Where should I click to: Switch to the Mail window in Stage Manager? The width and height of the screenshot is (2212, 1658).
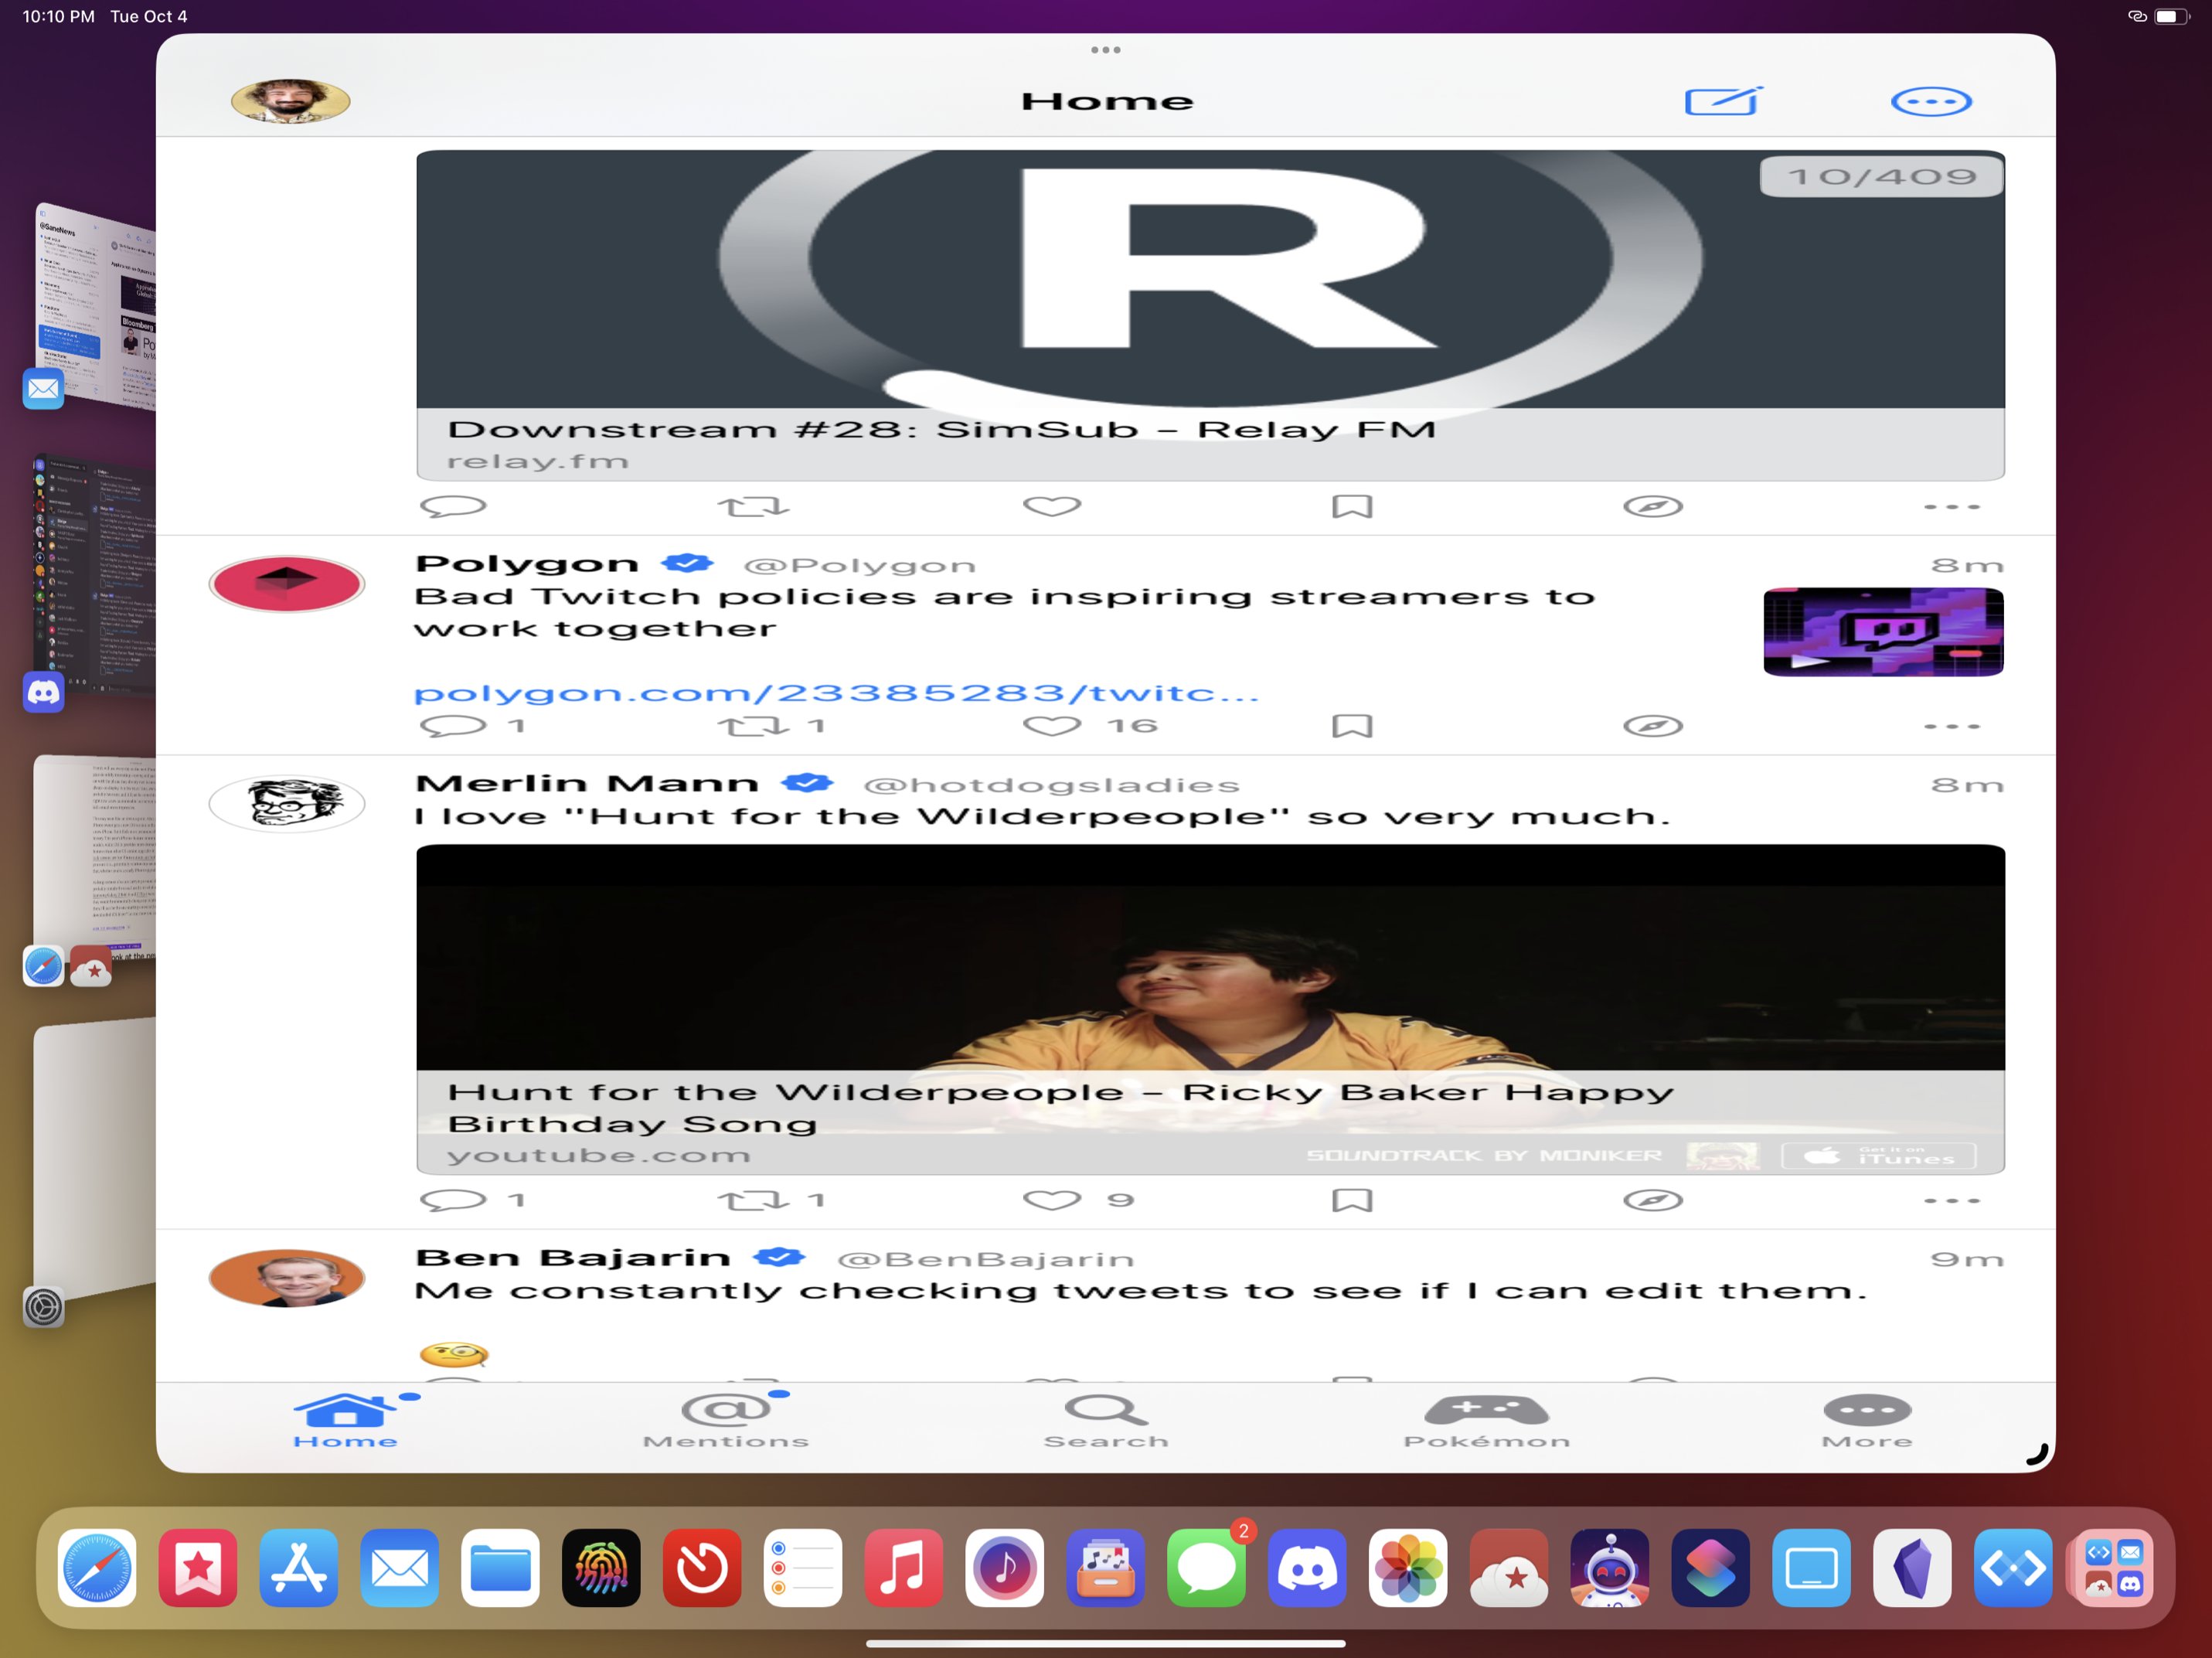[95, 305]
